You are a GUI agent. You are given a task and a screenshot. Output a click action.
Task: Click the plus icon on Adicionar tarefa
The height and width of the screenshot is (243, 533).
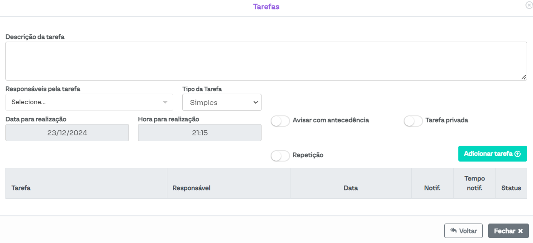518,154
